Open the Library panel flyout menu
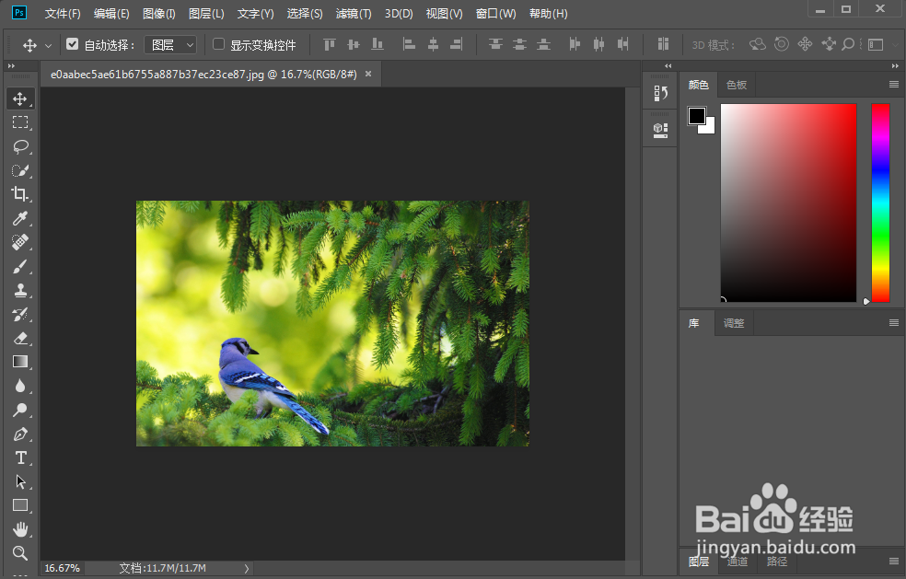906x579 pixels. 893,322
